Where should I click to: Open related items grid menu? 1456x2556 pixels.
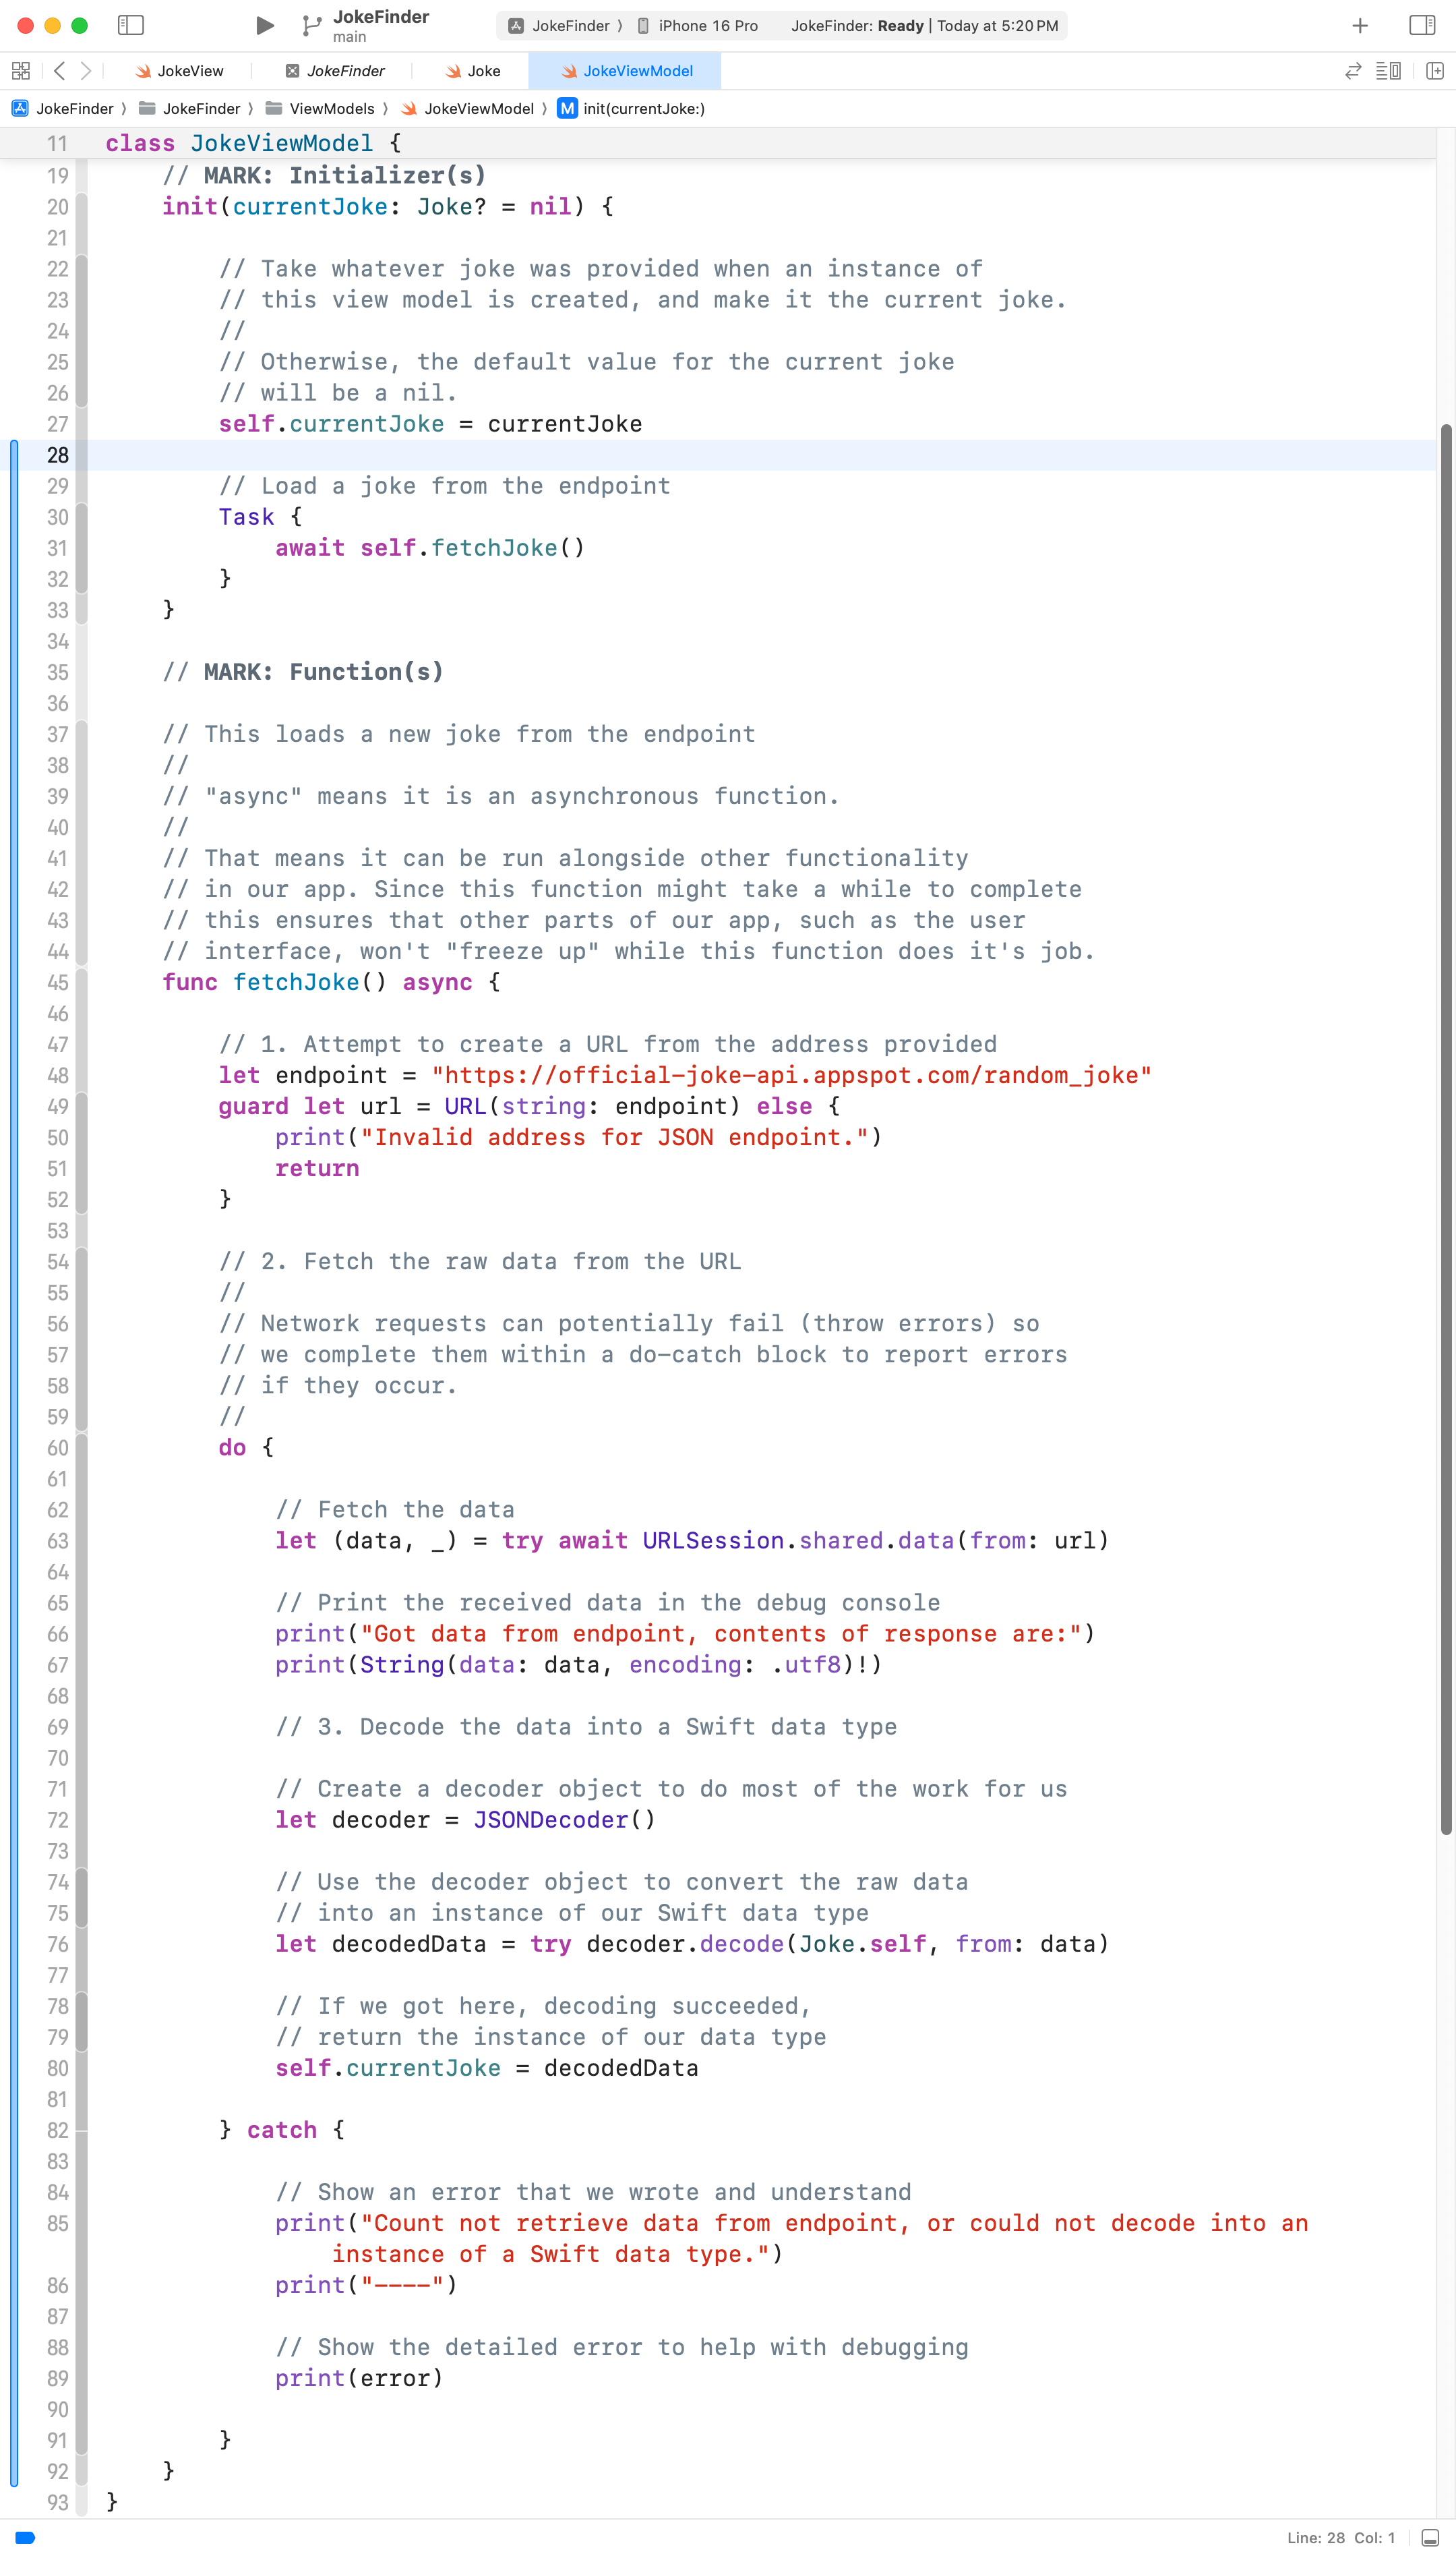[x=20, y=71]
